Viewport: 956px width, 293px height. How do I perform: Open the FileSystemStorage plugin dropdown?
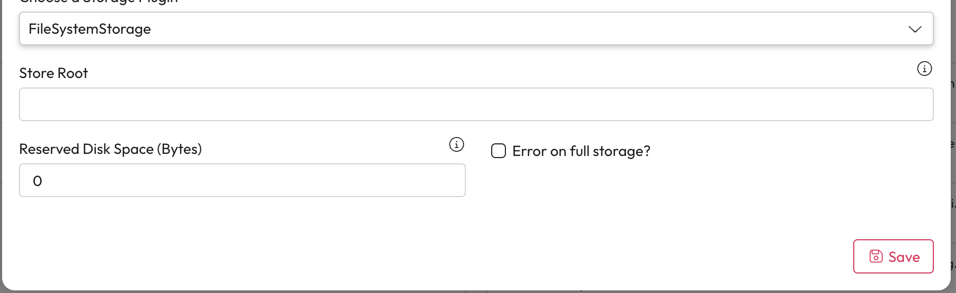pyautogui.click(x=476, y=29)
